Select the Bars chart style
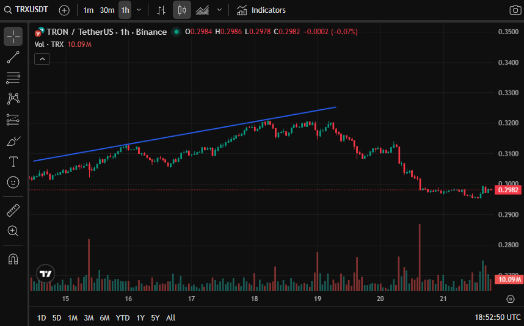 (x=161, y=10)
